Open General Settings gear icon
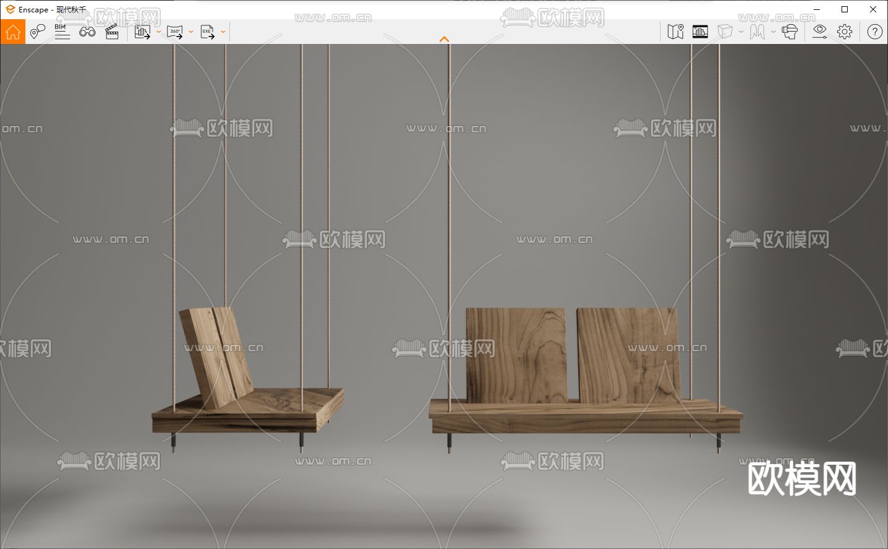Image resolution: width=888 pixels, height=549 pixels. tap(845, 32)
